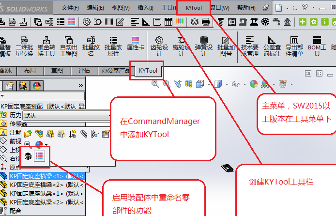Image resolution: width=336 pixels, height=216 pixels.
Task: Open the 插入(I) menu
Action: pyautogui.click(x=145, y=8)
